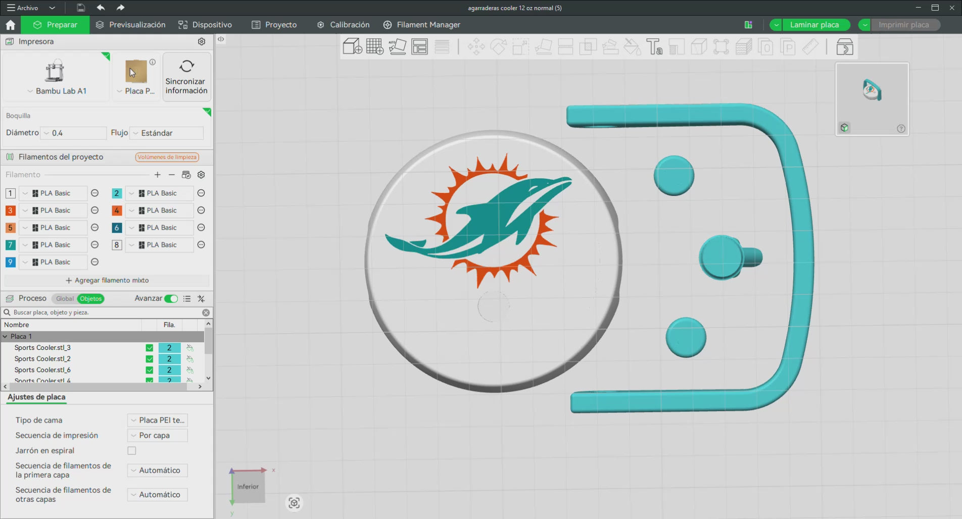This screenshot has width=962, height=519.
Task: Remove a filament with minus icon
Action: 172,175
